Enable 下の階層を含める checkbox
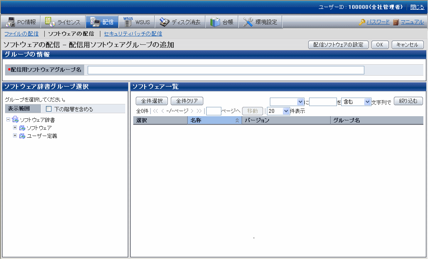The height and width of the screenshot is (259, 428). 48,109
